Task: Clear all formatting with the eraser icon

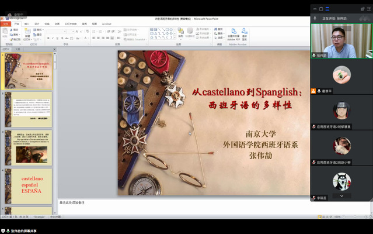Action: 88,32
